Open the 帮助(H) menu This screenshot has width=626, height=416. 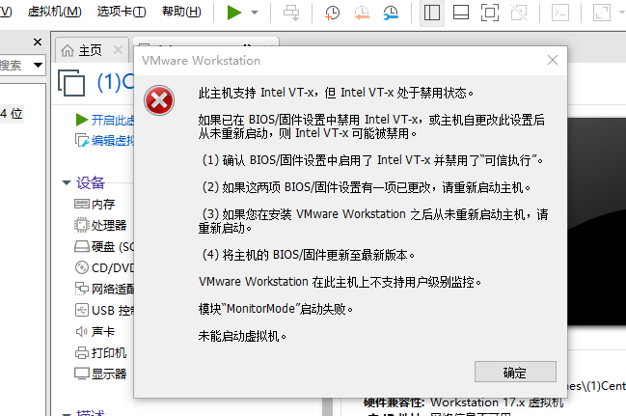click(x=181, y=13)
